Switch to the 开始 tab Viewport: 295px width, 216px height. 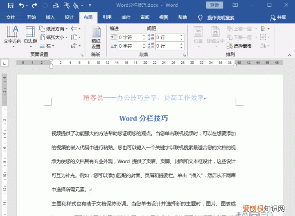point(31,17)
